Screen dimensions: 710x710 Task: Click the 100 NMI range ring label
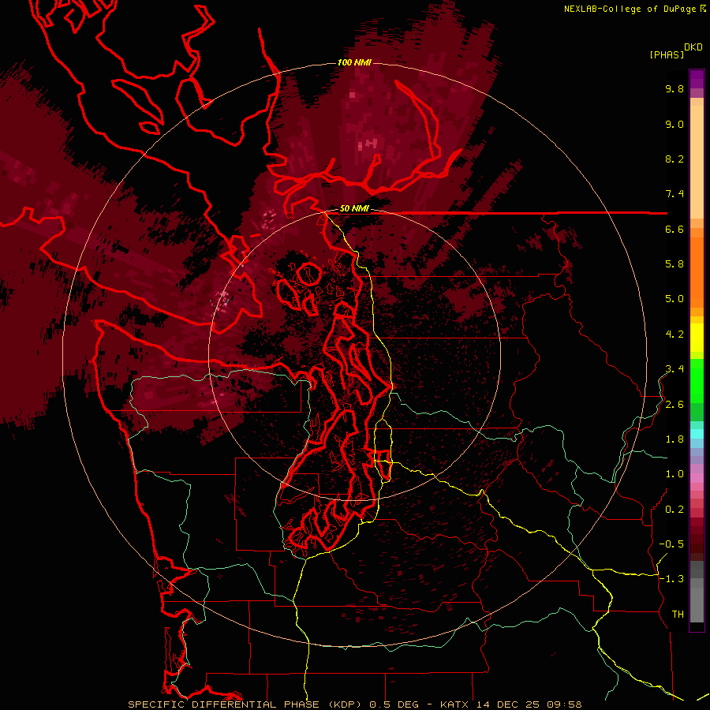pyautogui.click(x=354, y=62)
